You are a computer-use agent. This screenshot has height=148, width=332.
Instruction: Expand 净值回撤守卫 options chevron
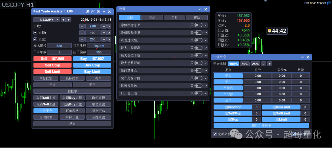pyautogui.click(x=205, y=25)
